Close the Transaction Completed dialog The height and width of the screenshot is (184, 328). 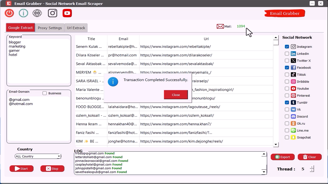[x=176, y=95]
